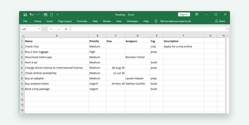This screenshot has height=125, width=249.
Task: Select column A header
Action: pyautogui.click(x=57, y=36)
